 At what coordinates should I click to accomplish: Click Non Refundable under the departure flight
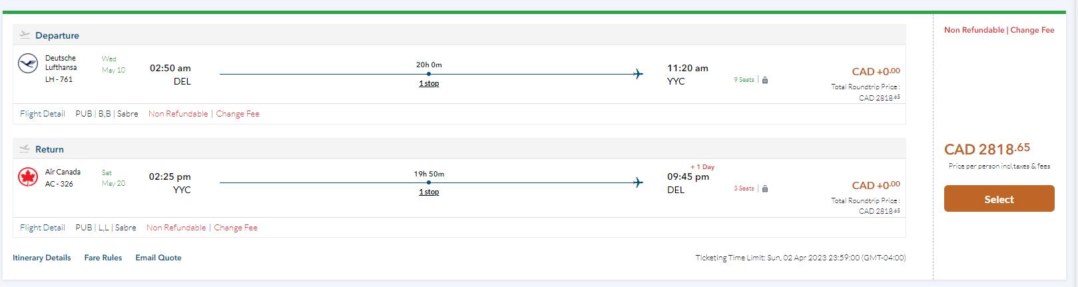click(x=178, y=114)
